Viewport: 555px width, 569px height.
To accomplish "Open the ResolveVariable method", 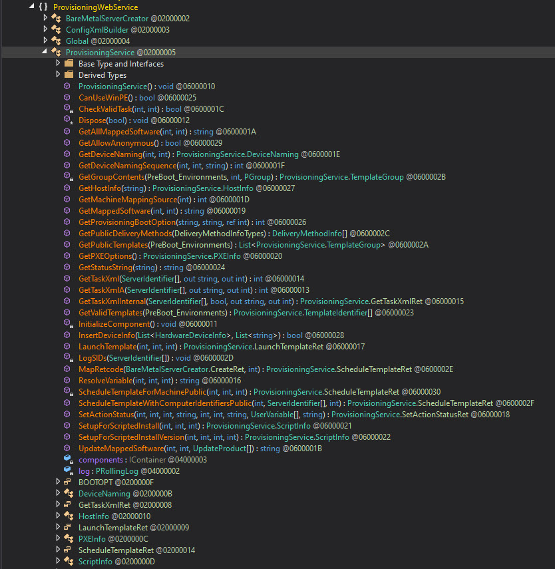I will [160, 380].
